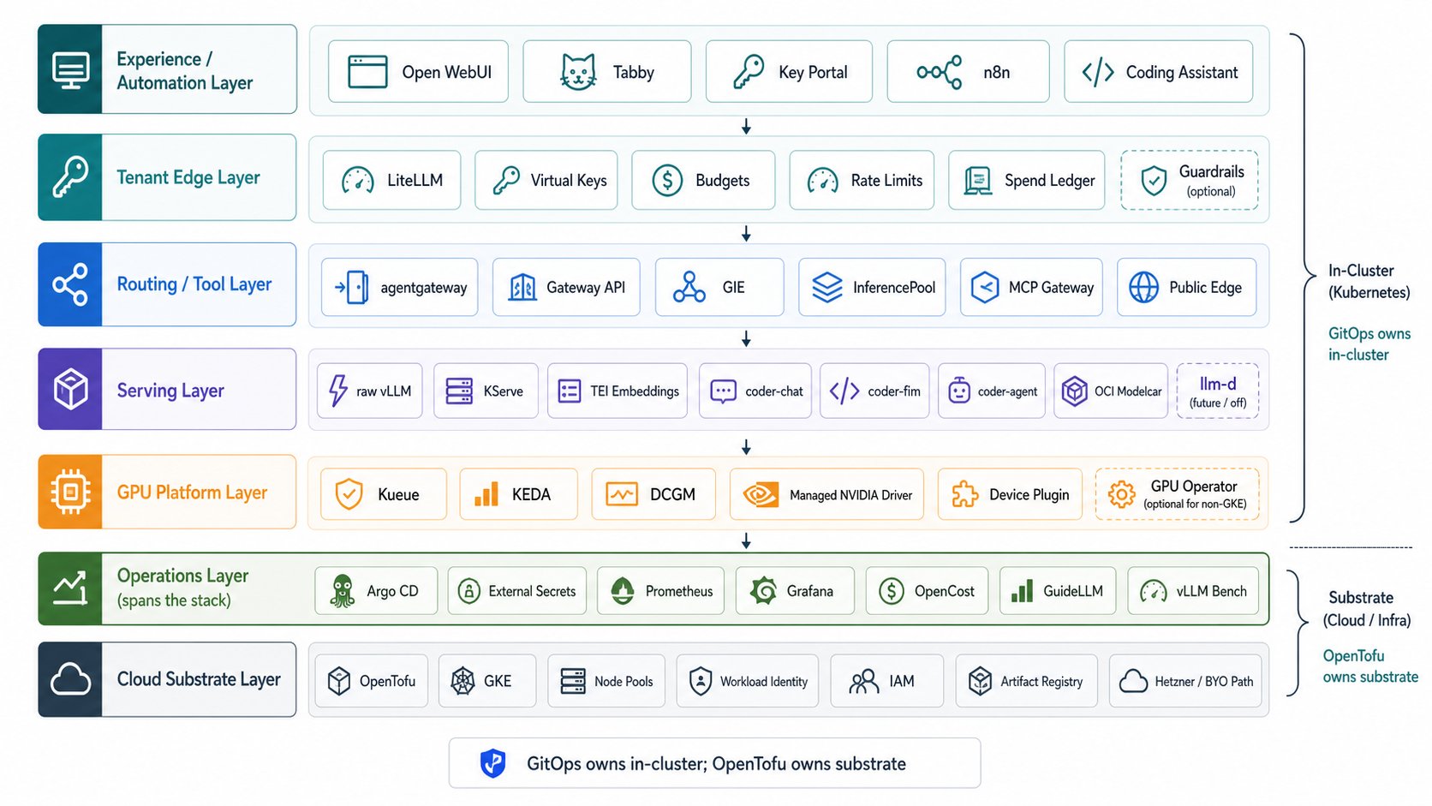
Task: Click the Open WebUI window icon
Action: (x=367, y=72)
